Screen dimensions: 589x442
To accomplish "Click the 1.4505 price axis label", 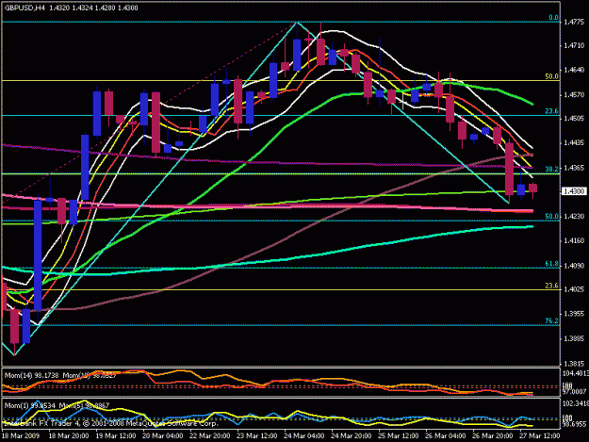I will click(574, 119).
